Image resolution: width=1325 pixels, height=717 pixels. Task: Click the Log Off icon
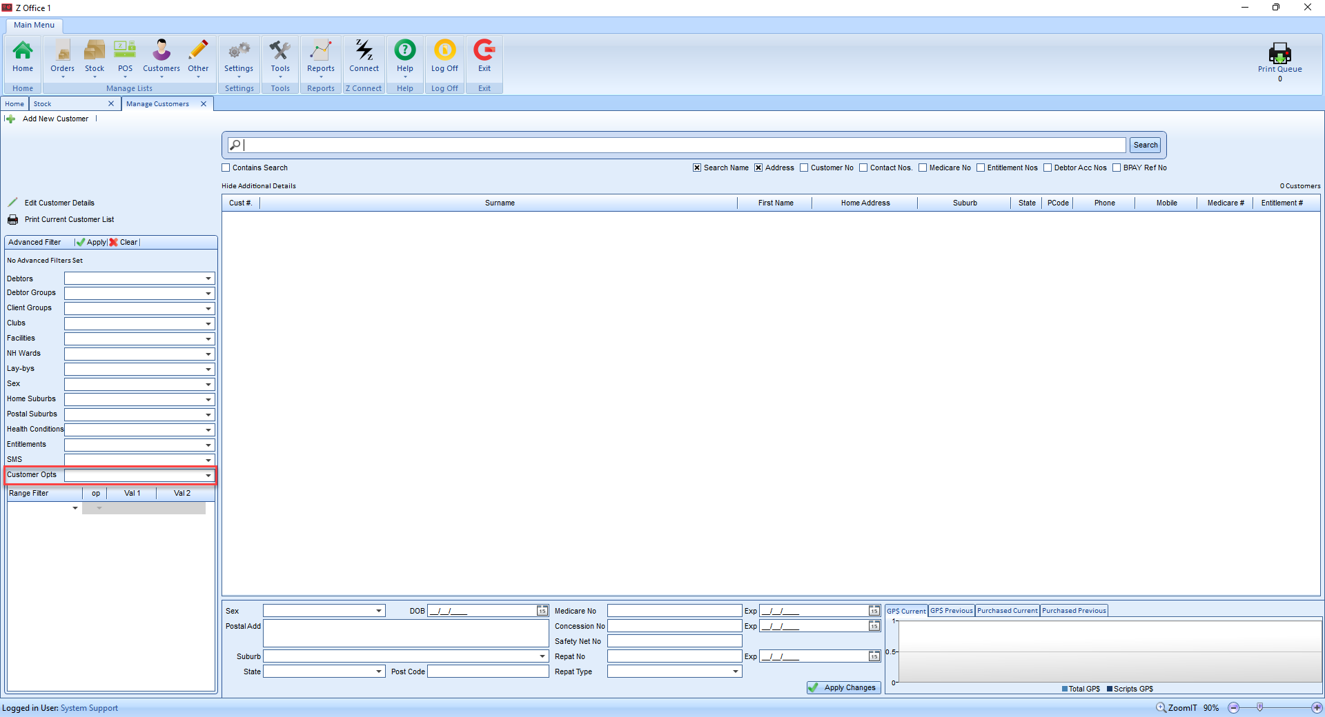(444, 51)
